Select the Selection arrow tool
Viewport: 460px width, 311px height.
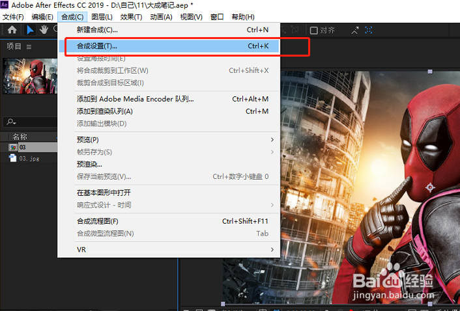point(30,30)
